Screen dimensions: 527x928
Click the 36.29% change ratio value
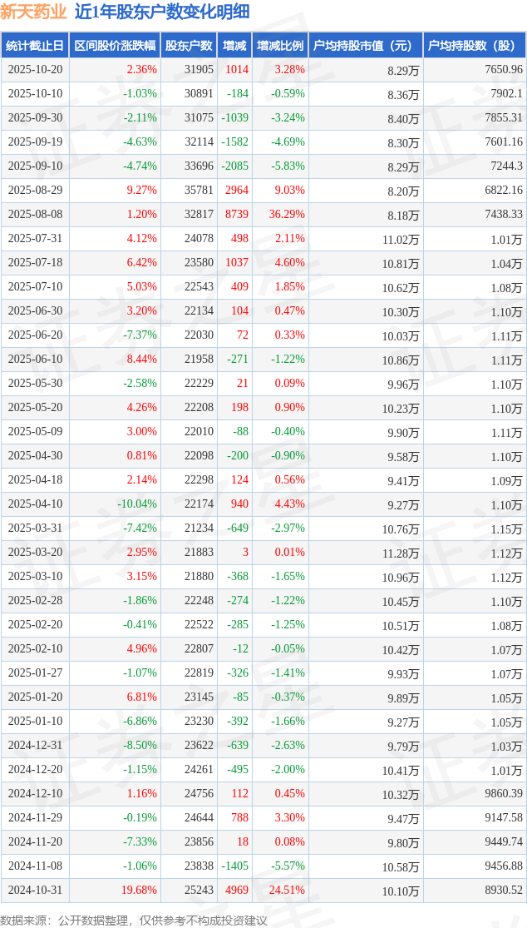click(x=287, y=215)
